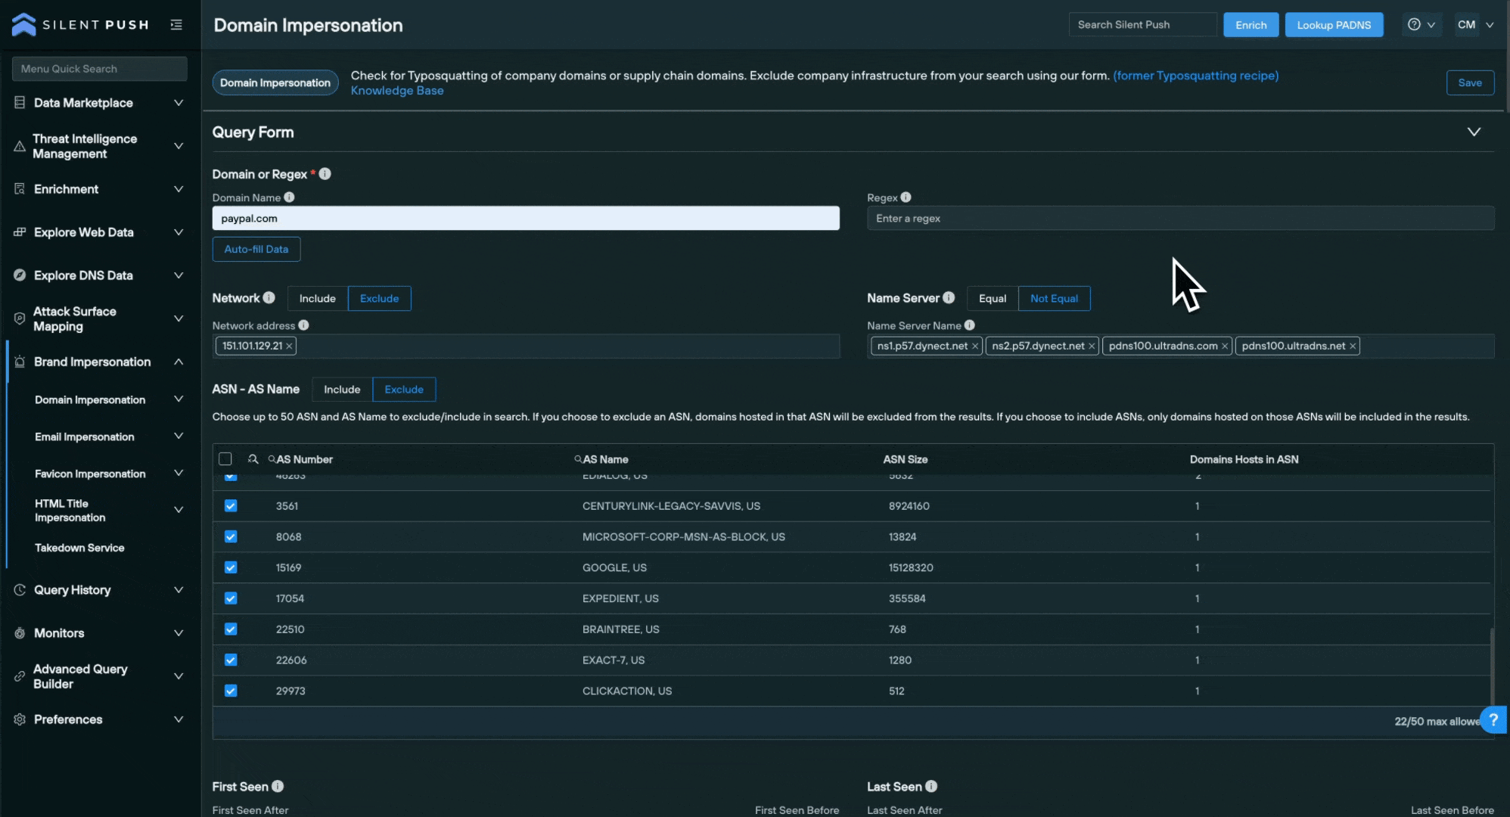Open the CM user account dropdown
The image size is (1510, 817).
pyautogui.click(x=1474, y=24)
